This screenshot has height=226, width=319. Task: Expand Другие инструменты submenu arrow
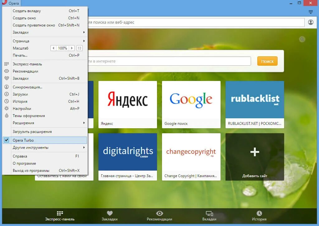coord(84,147)
